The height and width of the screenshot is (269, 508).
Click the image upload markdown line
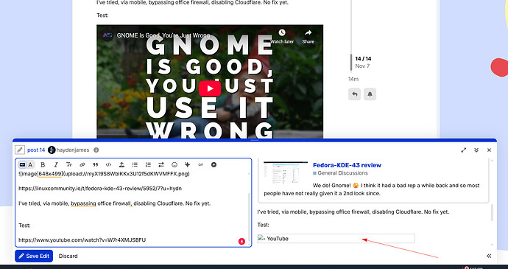click(104, 174)
